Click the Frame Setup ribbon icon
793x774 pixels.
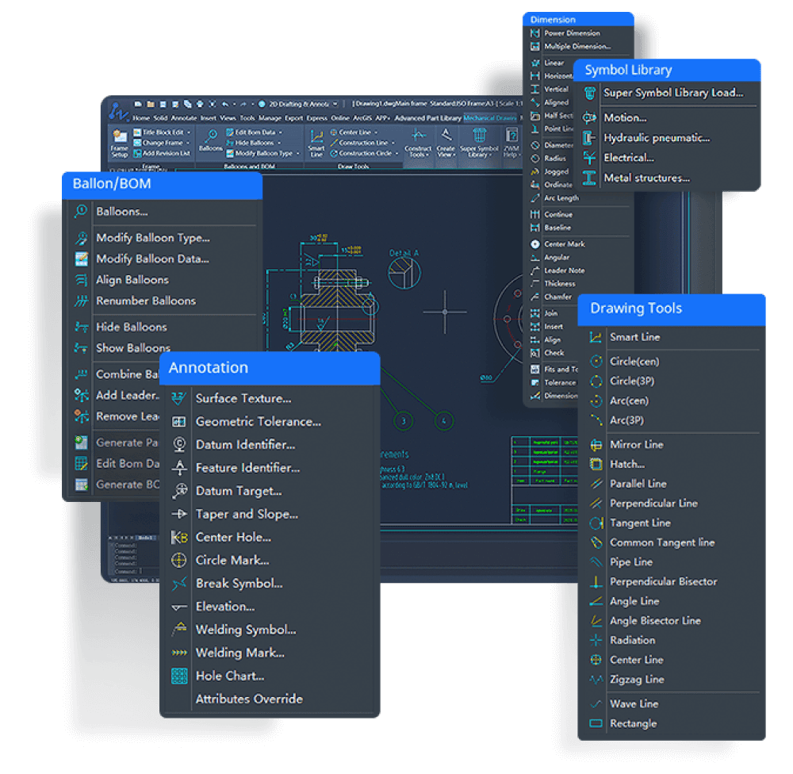click(119, 142)
